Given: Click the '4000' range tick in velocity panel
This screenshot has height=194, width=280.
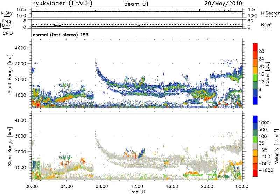Looking at the screenshot, I should 20,120.
